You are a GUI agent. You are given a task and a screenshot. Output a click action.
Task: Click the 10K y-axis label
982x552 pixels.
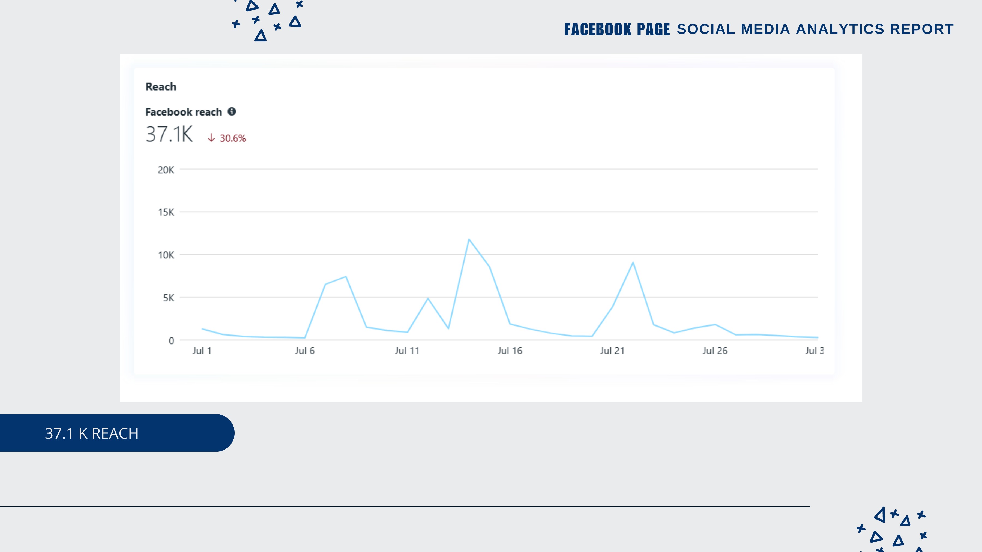coord(166,255)
